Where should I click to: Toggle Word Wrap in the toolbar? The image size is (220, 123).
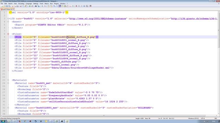(54, 6)
